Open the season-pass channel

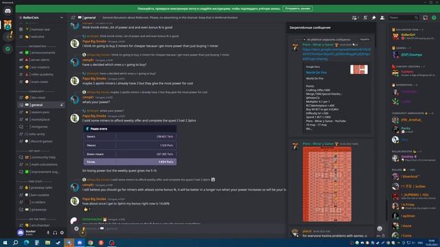[41, 112]
